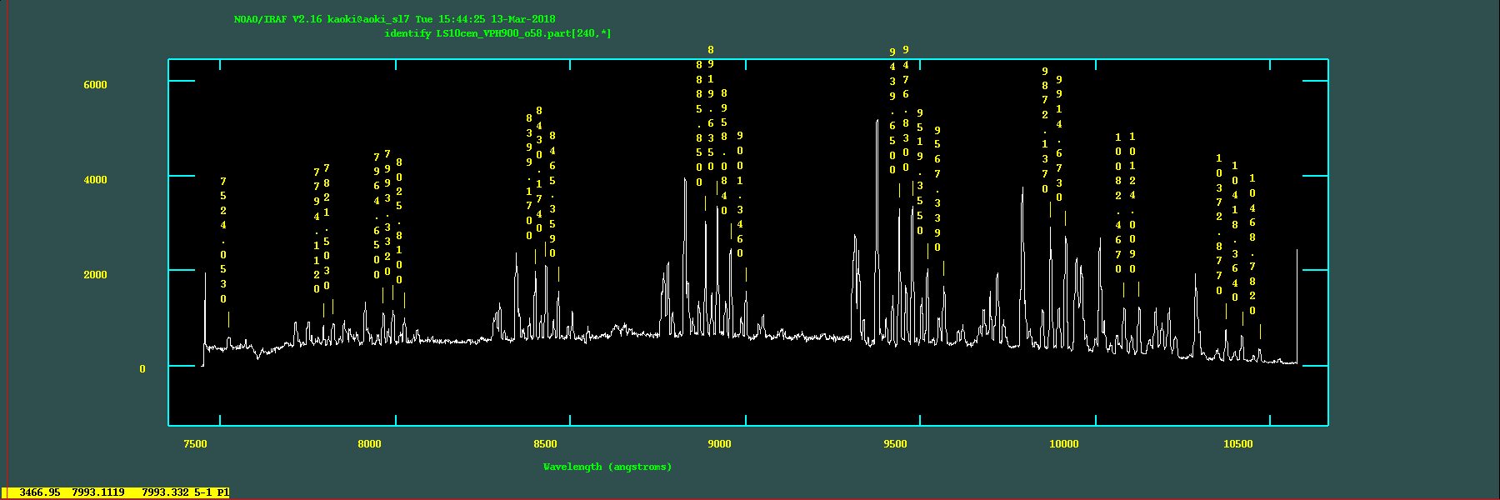The height and width of the screenshot is (500, 1500).
Task: Click the 9001.3460 line marker label
Action: (740, 194)
